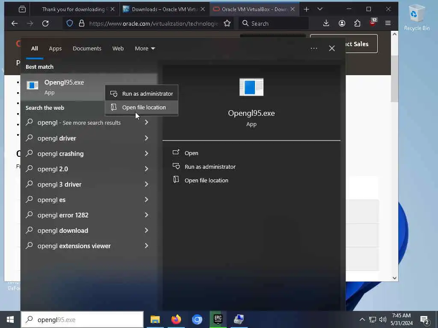Image resolution: width=438 pixels, height=328 pixels.
Task: Select Open file location in context menu
Action: 141,107
